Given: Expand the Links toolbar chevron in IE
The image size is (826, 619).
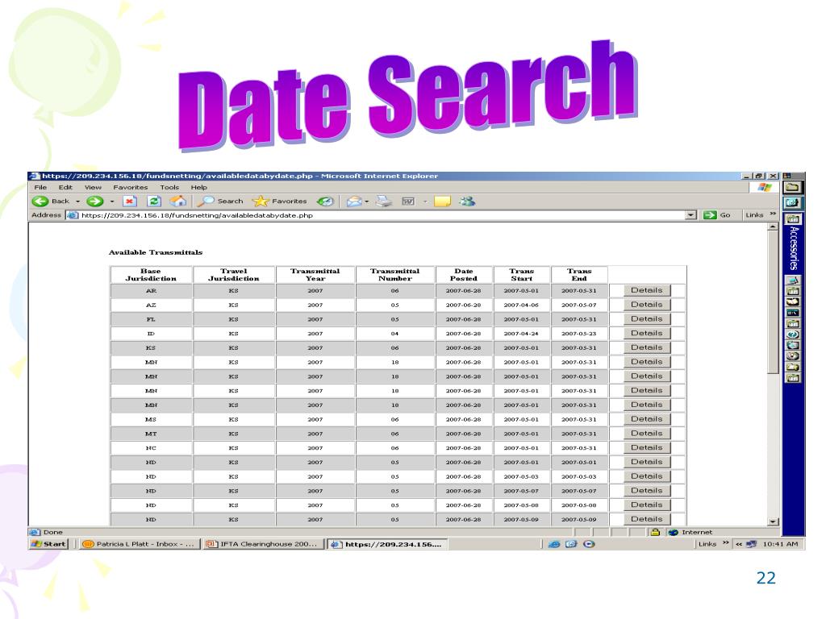Looking at the screenshot, I should click(773, 214).
